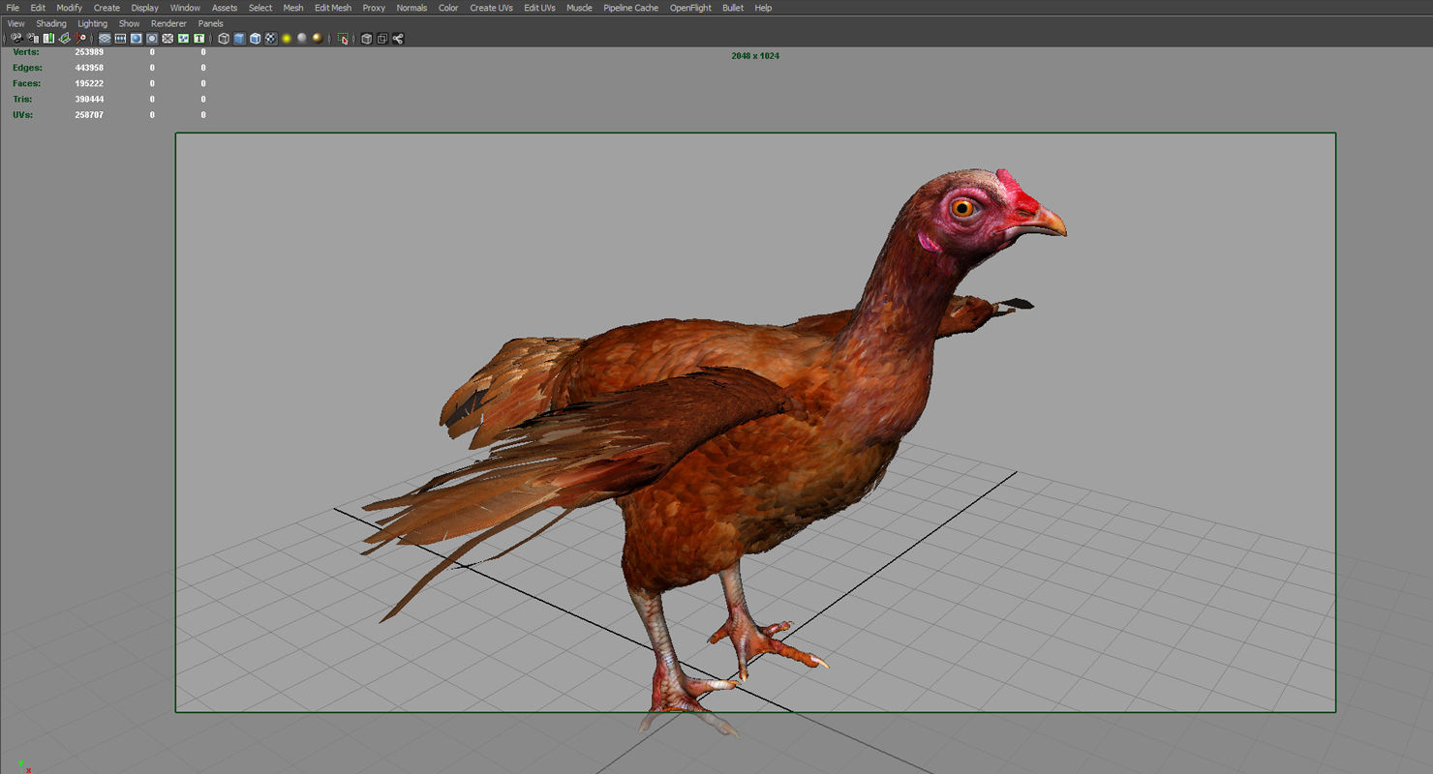Open the Window menu
Viewport: 1433px width, 774px height.
(185, 8)
